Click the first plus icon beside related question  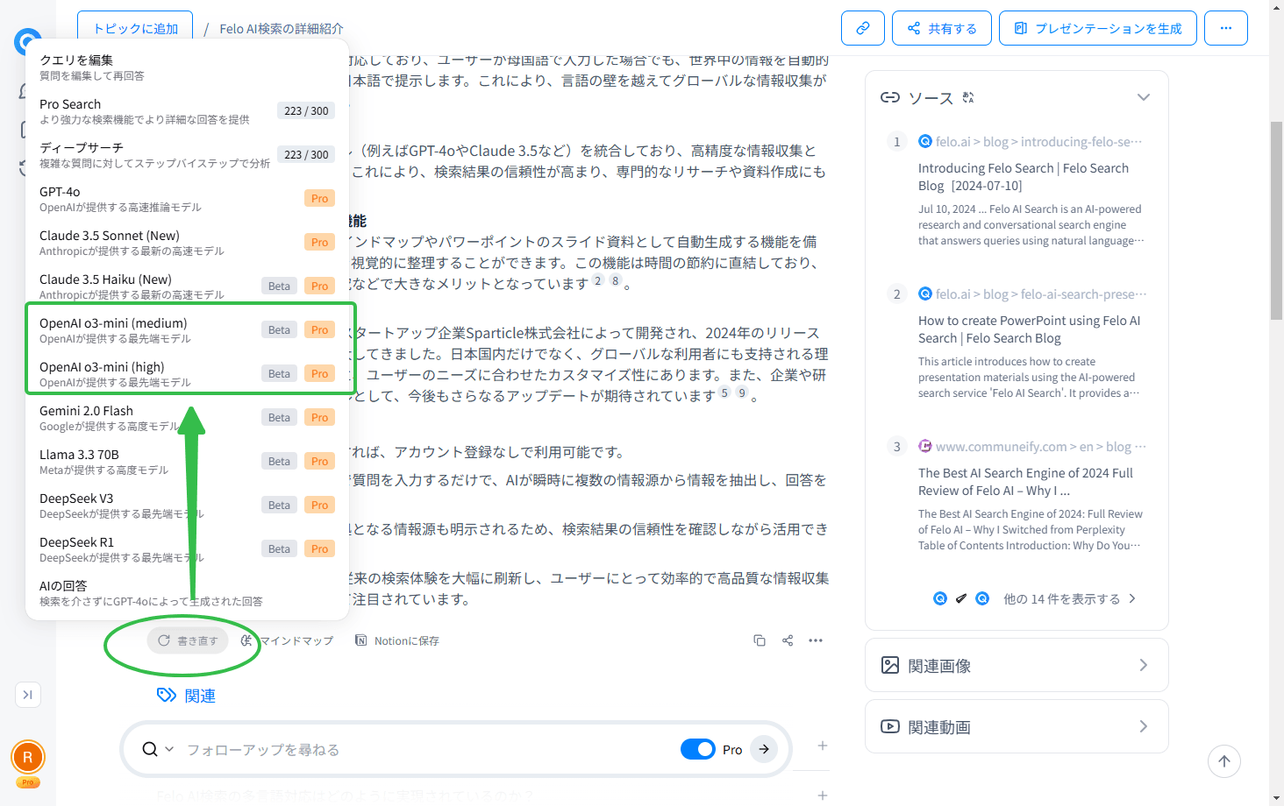pyautogui.click(x=823, y=746)
